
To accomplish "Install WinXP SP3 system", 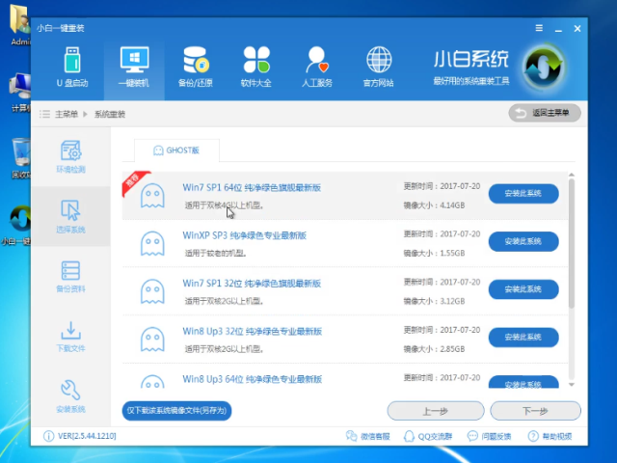I will (x=523, y=241).
